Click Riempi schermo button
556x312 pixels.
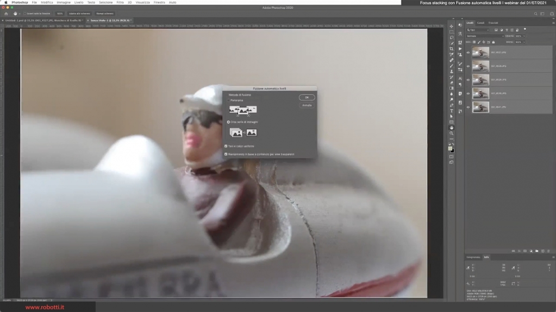tap(104, 14)
